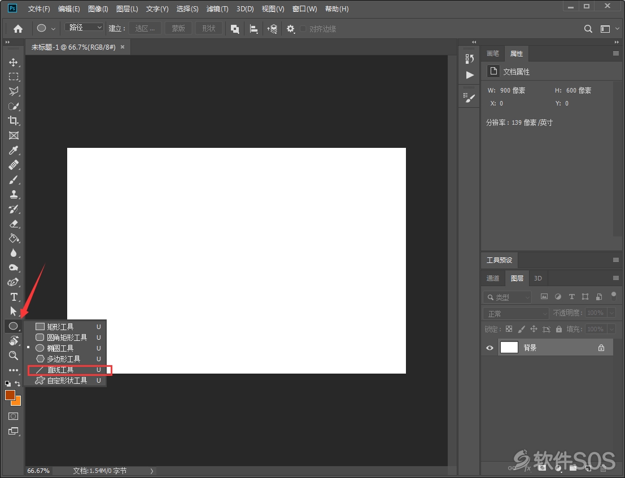Change screen mode icon
The image size is (625, 478).
click(x=14, y=431)
